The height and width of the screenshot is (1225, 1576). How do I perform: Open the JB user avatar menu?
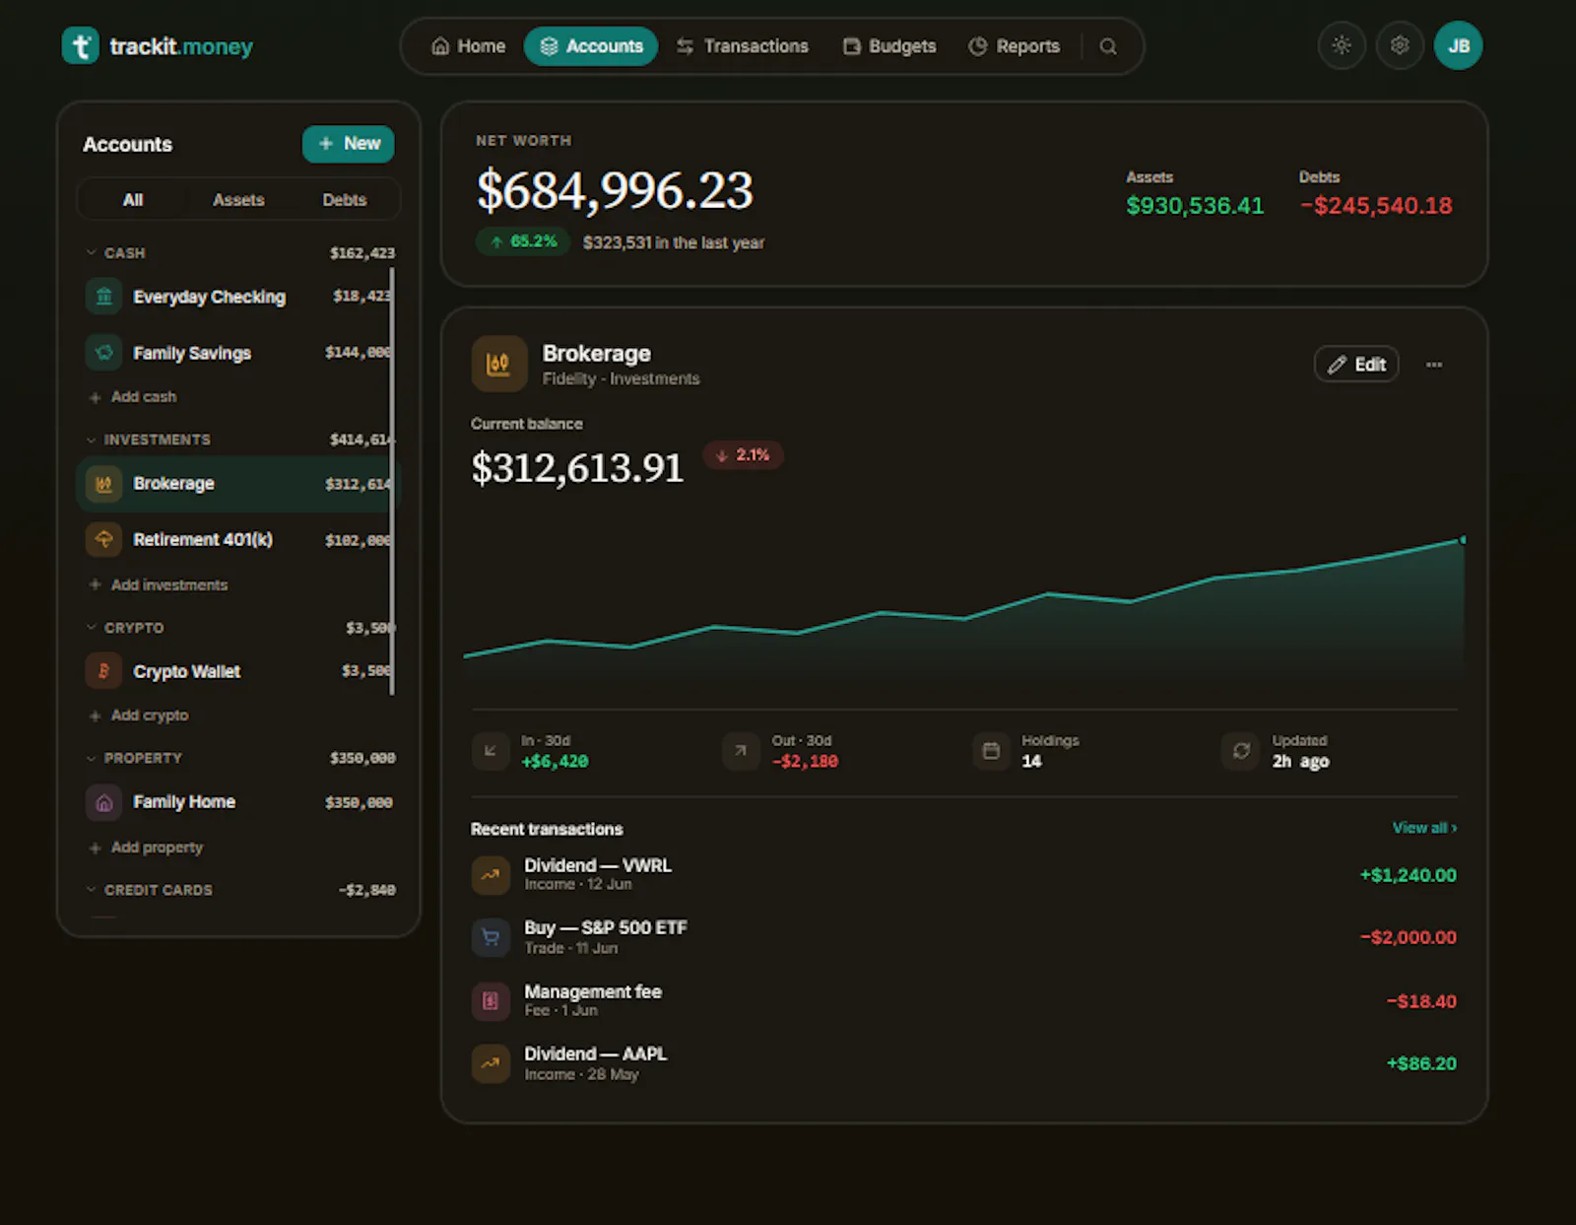click(1459, 45)
